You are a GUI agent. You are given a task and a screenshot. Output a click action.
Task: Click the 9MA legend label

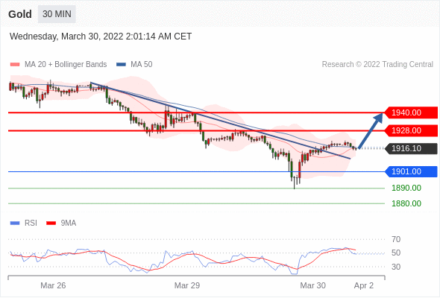[x=69, y=223]
